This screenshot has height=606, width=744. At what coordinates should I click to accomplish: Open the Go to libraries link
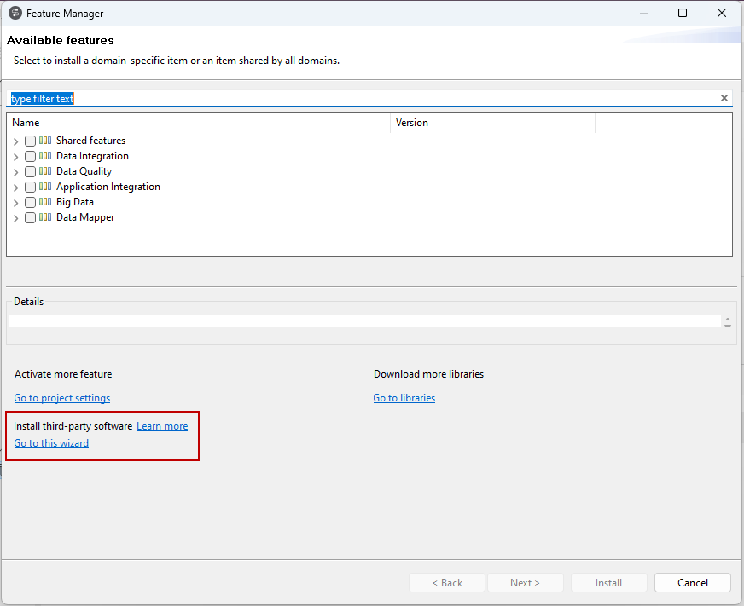click(404, 397)
